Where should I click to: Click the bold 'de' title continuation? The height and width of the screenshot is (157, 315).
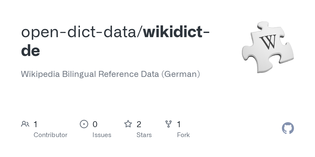(30, 51)
